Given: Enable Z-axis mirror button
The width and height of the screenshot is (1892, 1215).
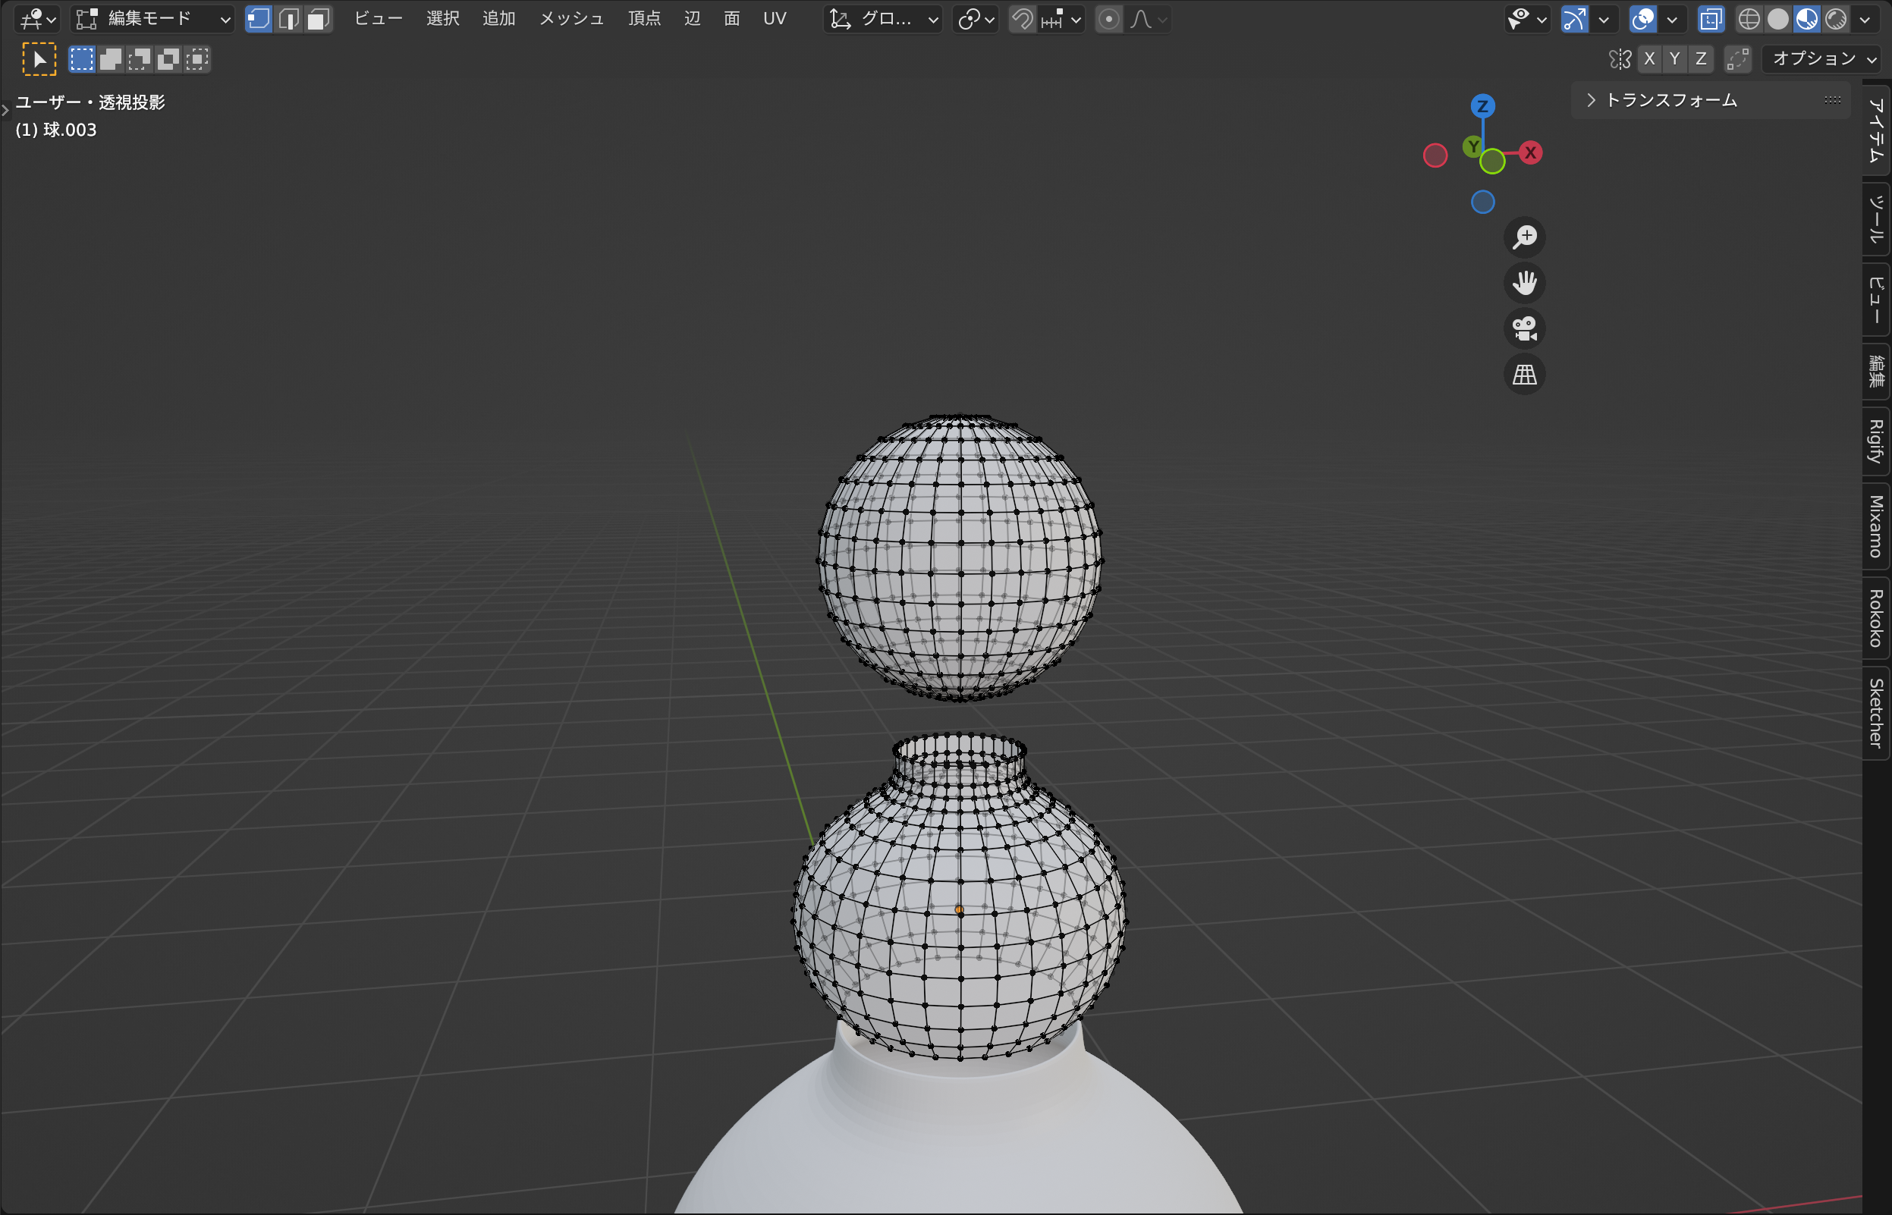Looking at the screenshot, I should pos(1701,59).
